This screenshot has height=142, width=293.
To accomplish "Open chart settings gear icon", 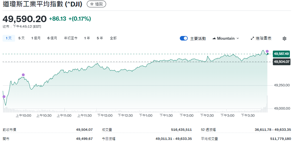I will click(284, 39).
